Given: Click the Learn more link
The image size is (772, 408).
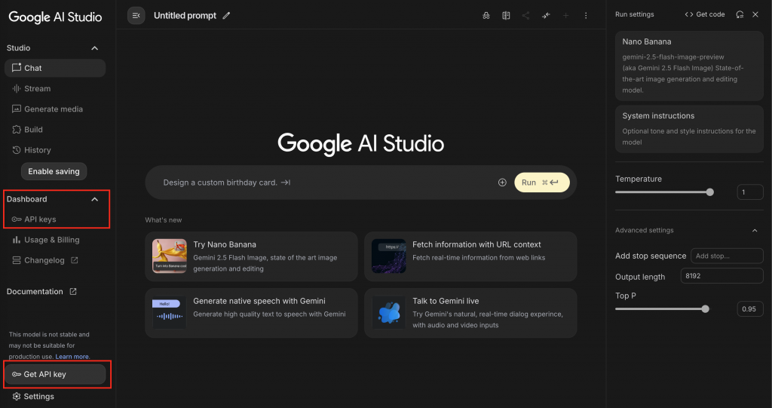Looking at the screenshot, I should (x=72, y=356).
